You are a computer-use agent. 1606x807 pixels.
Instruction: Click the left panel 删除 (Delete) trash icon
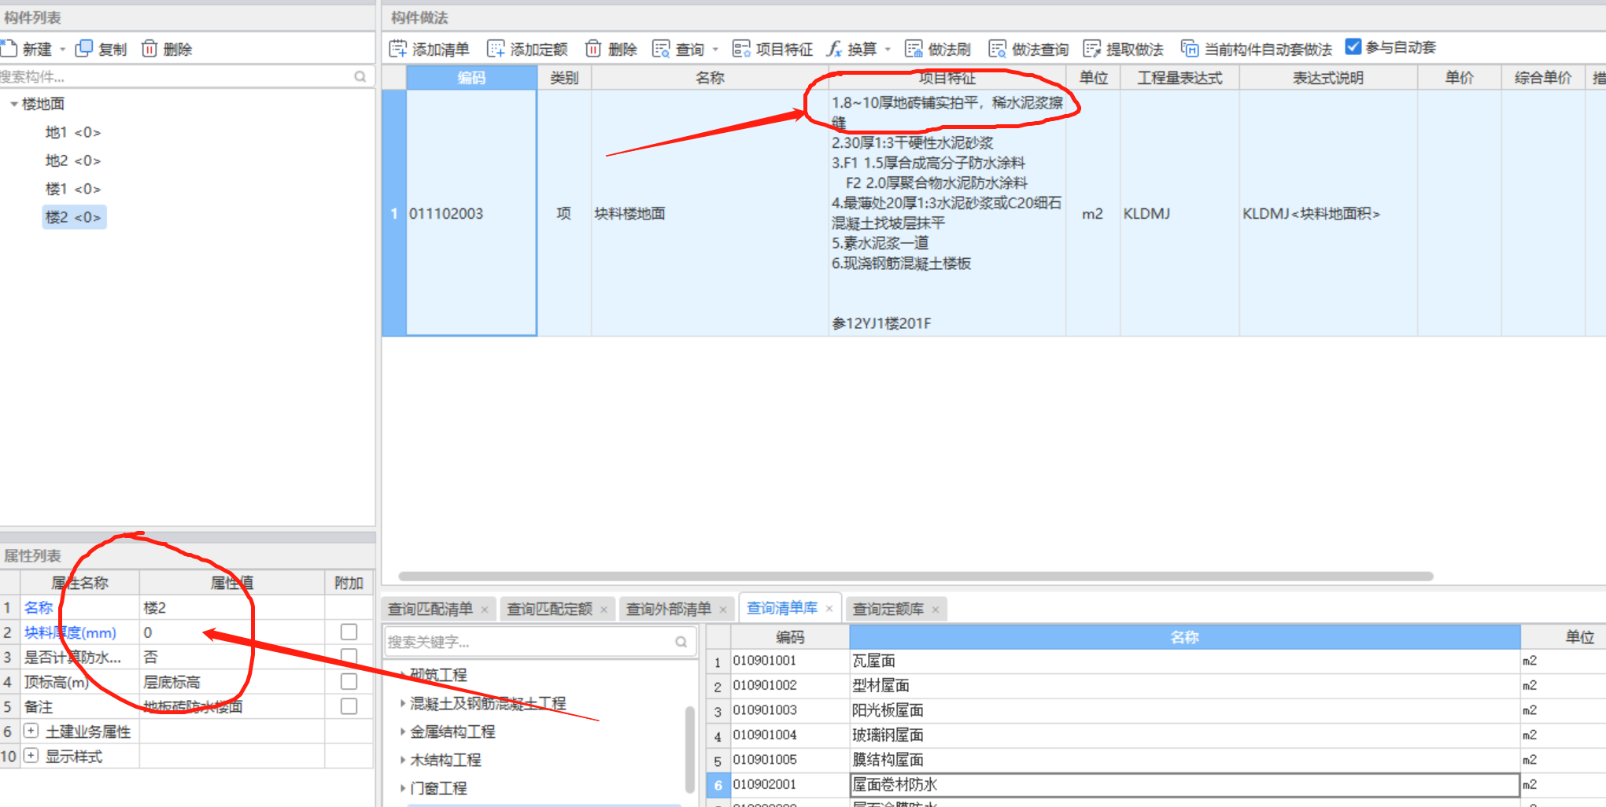click(x=149, y=49)
